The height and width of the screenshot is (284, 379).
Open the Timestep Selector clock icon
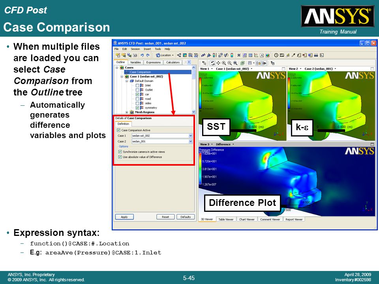click(276, 55)
